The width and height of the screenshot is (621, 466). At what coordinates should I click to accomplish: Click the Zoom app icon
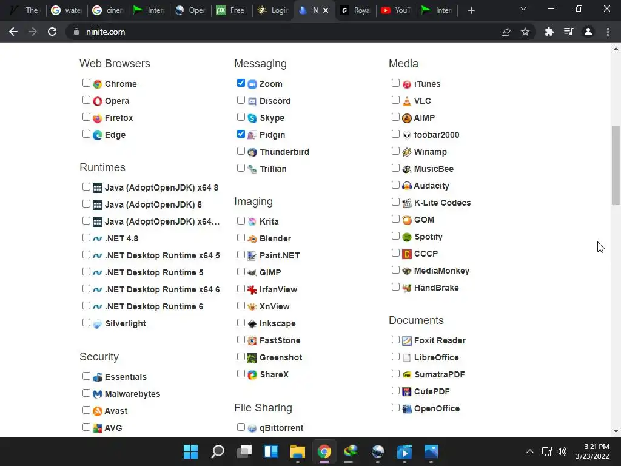[x=252, y=84]
